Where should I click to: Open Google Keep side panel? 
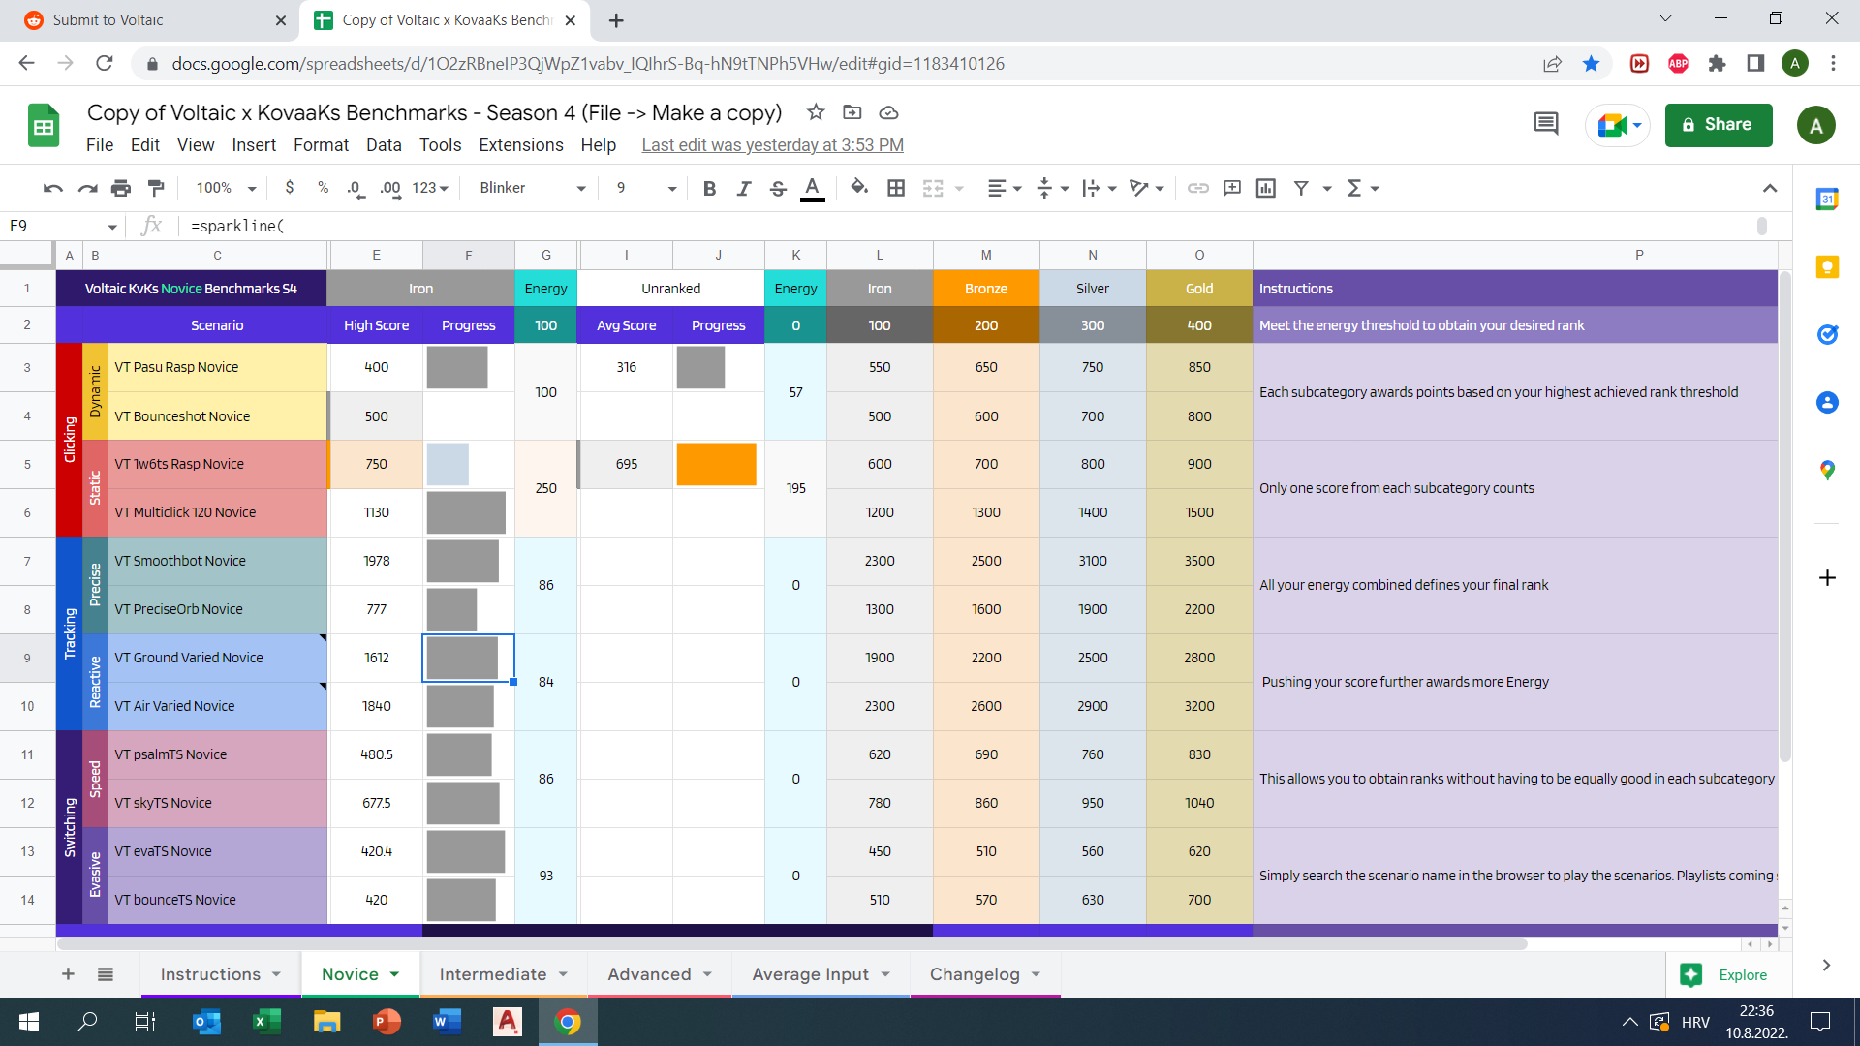point(1827,267)
